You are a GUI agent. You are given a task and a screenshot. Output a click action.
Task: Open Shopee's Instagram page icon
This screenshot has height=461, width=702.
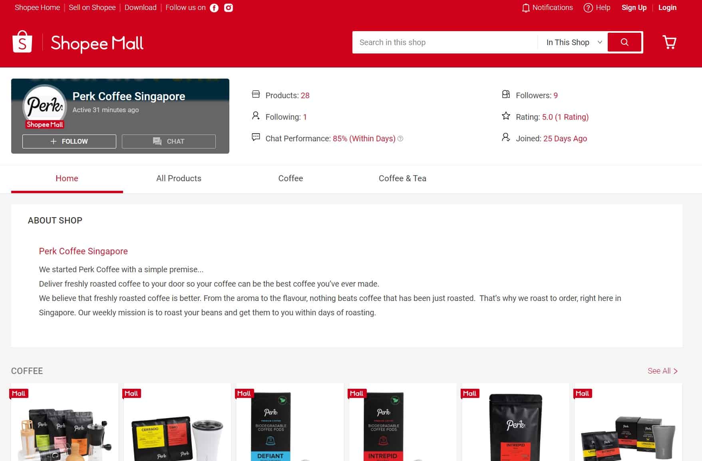(x=229, y=8)
